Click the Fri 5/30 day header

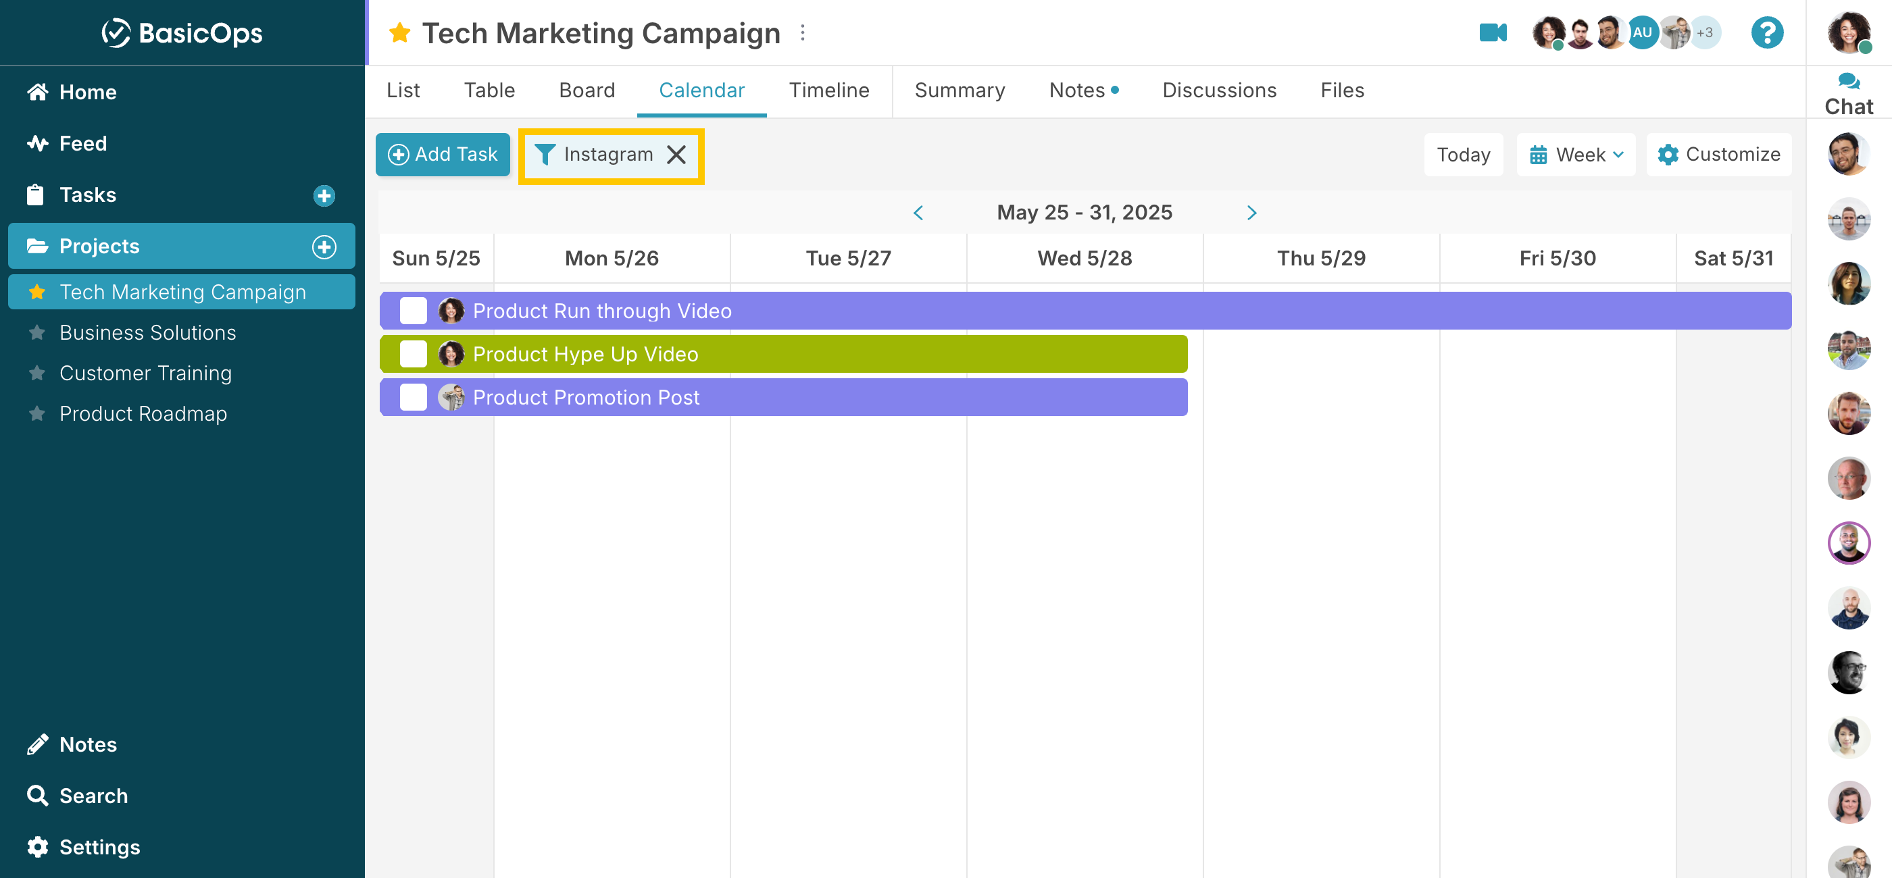[1557, 259]
